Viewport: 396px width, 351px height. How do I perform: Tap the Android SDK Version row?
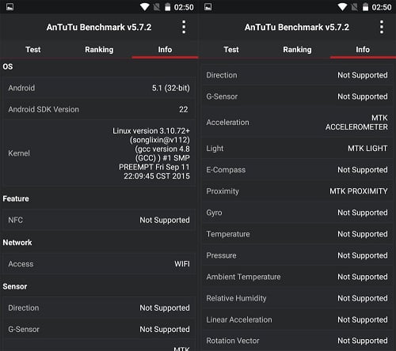[99, 109]
